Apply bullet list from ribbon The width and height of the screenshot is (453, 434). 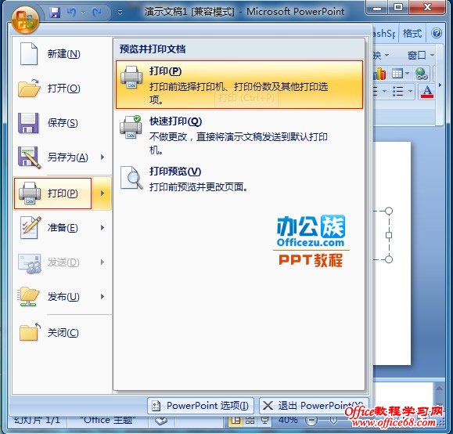398,92
